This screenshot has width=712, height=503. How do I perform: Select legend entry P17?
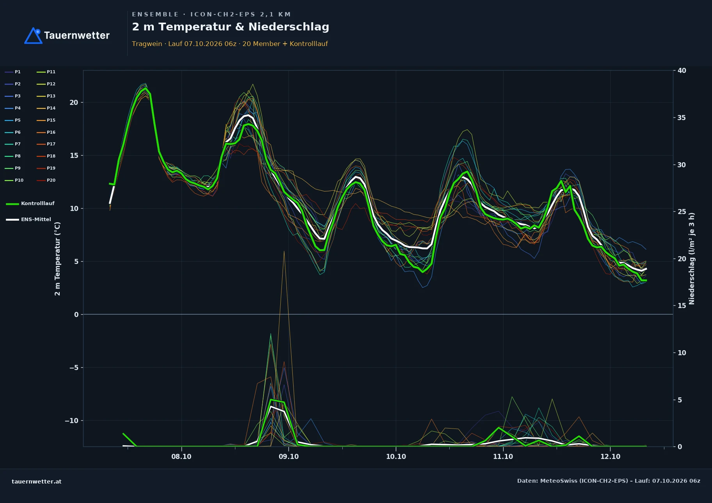click(x=46, y=144)
